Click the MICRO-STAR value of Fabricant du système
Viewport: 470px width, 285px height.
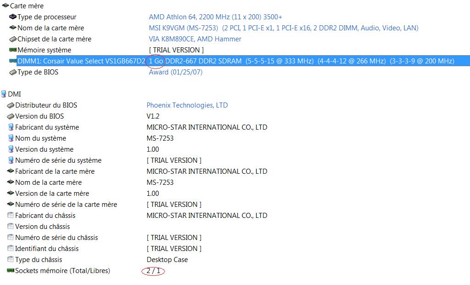207,127
